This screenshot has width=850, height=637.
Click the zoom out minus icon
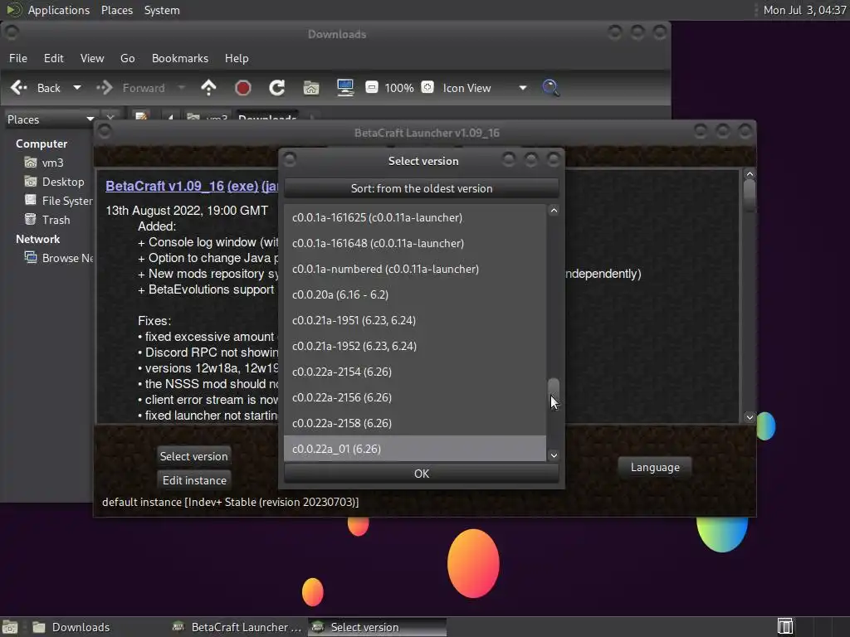[371, 87]
